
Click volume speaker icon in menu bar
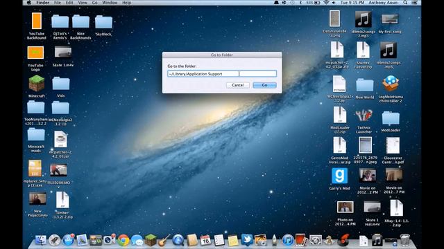[334, 3]
